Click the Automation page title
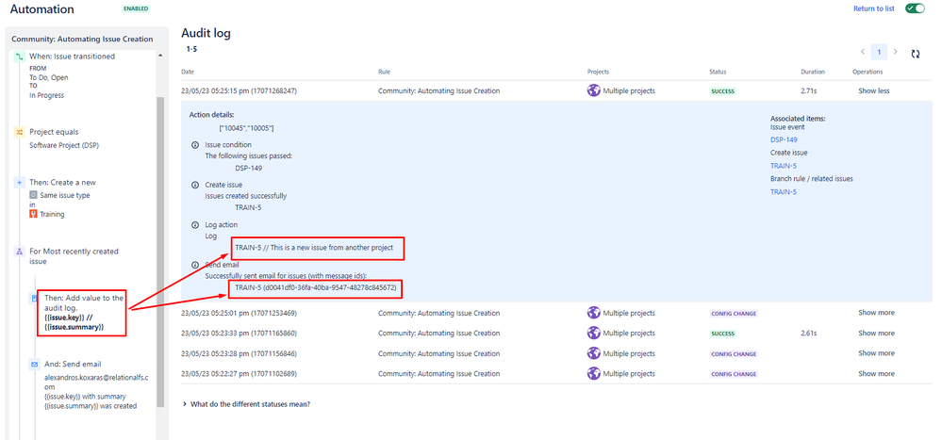 point(42,9)
